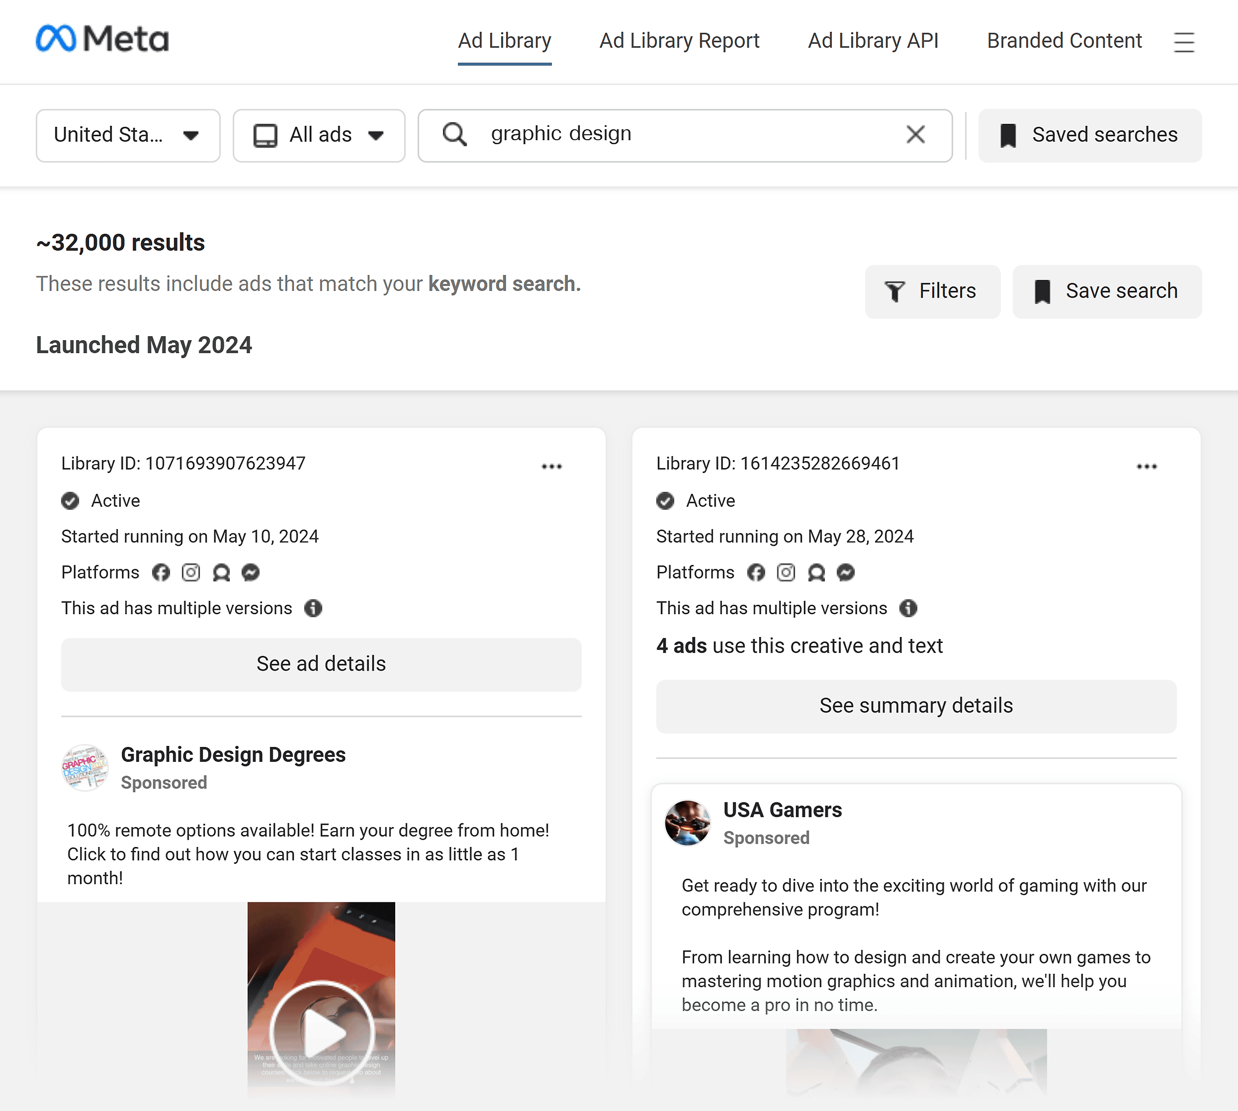Open the United States country dropdown
1238x1111 pixels.
coord(128,135)
